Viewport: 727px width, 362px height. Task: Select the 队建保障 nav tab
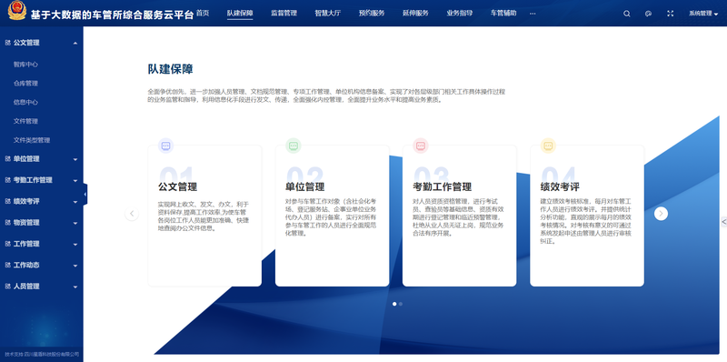coord(240,13)
